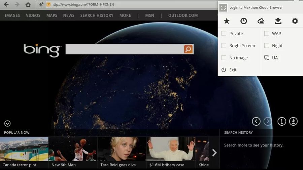Click the home button in browser toolbar
This screenshot has height=170, width=303.
tap(28, 4)
